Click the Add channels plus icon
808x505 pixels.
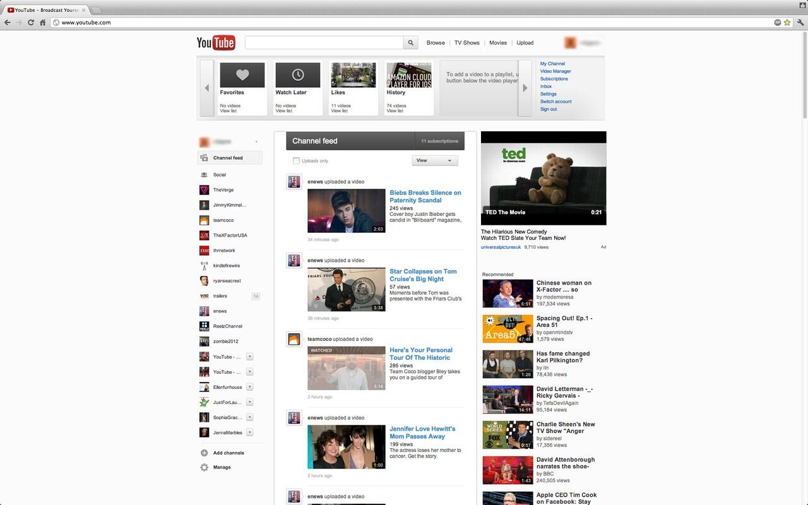click(204, 453)
